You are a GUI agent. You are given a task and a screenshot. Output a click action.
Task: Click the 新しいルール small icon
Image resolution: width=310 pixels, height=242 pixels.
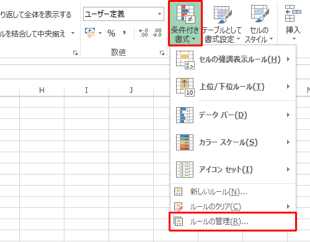(178, 191)
